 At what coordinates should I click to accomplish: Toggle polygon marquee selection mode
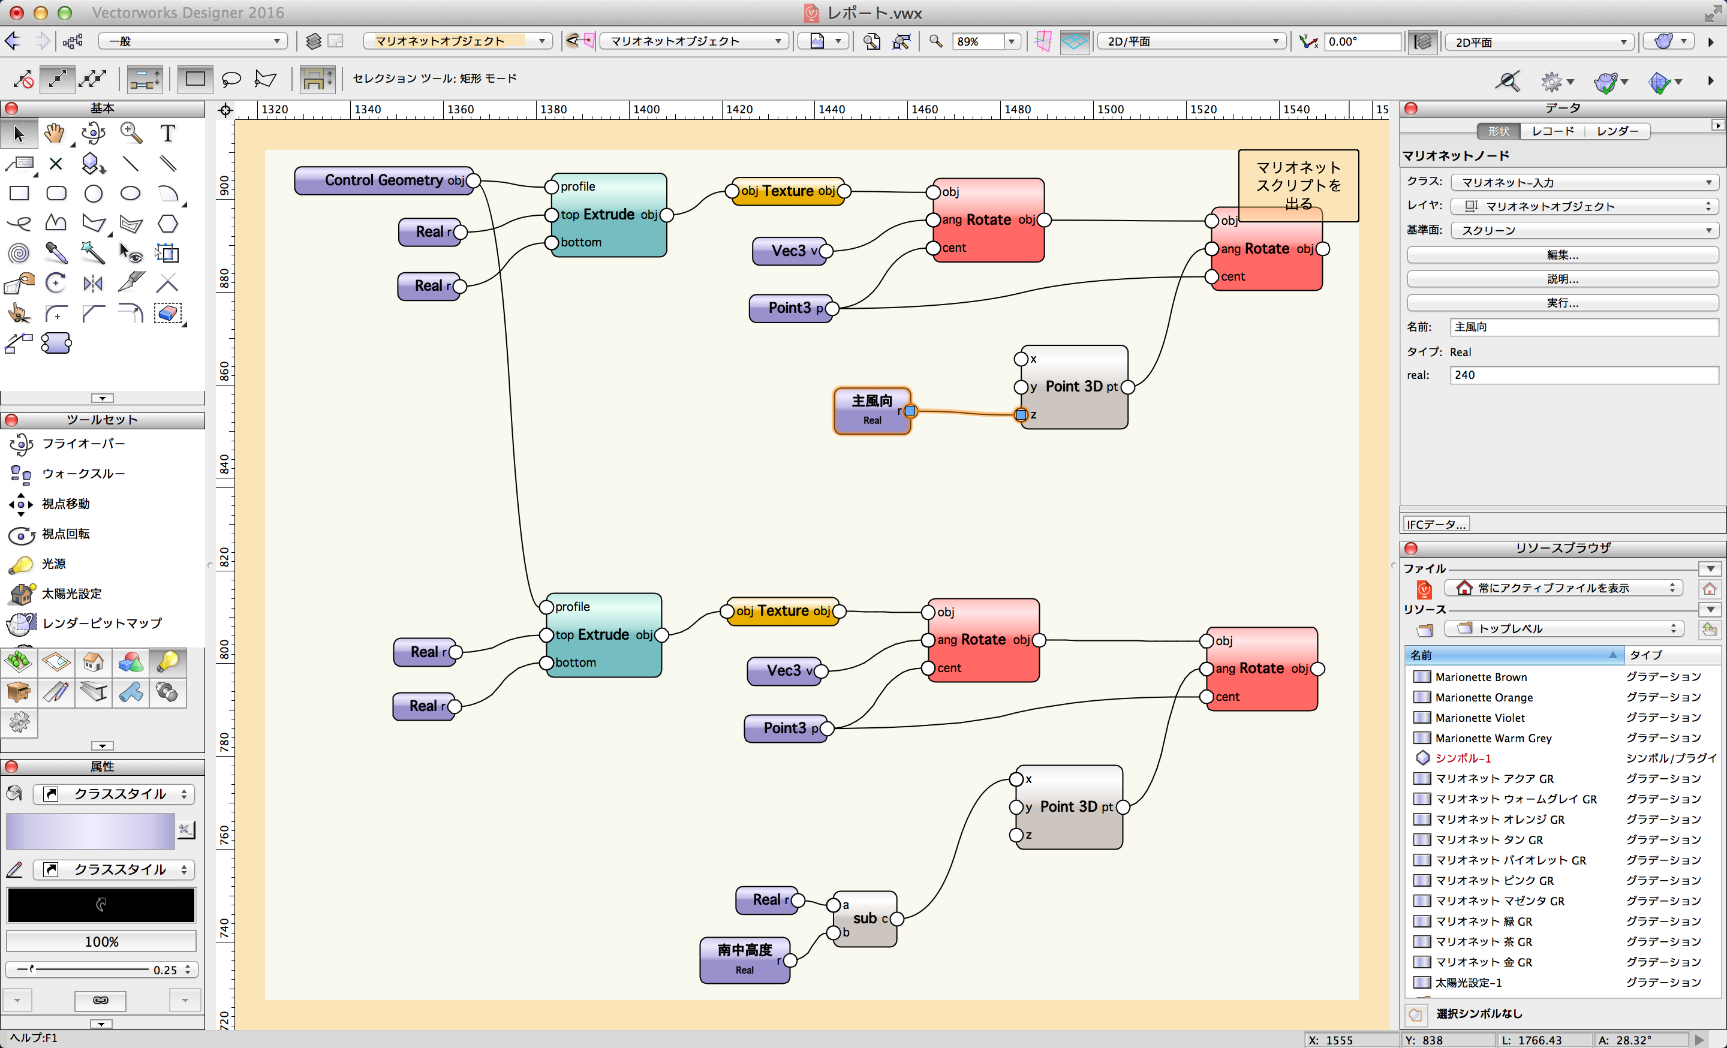coord(265,79)
